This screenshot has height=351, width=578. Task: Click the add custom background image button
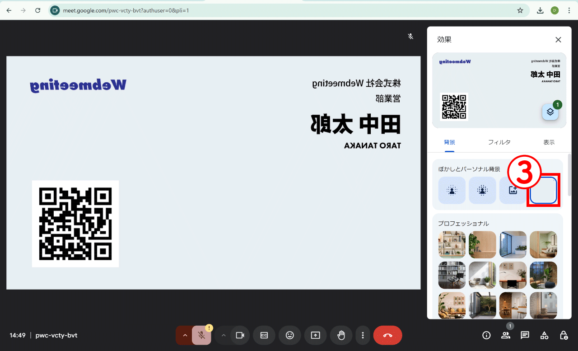513,190
